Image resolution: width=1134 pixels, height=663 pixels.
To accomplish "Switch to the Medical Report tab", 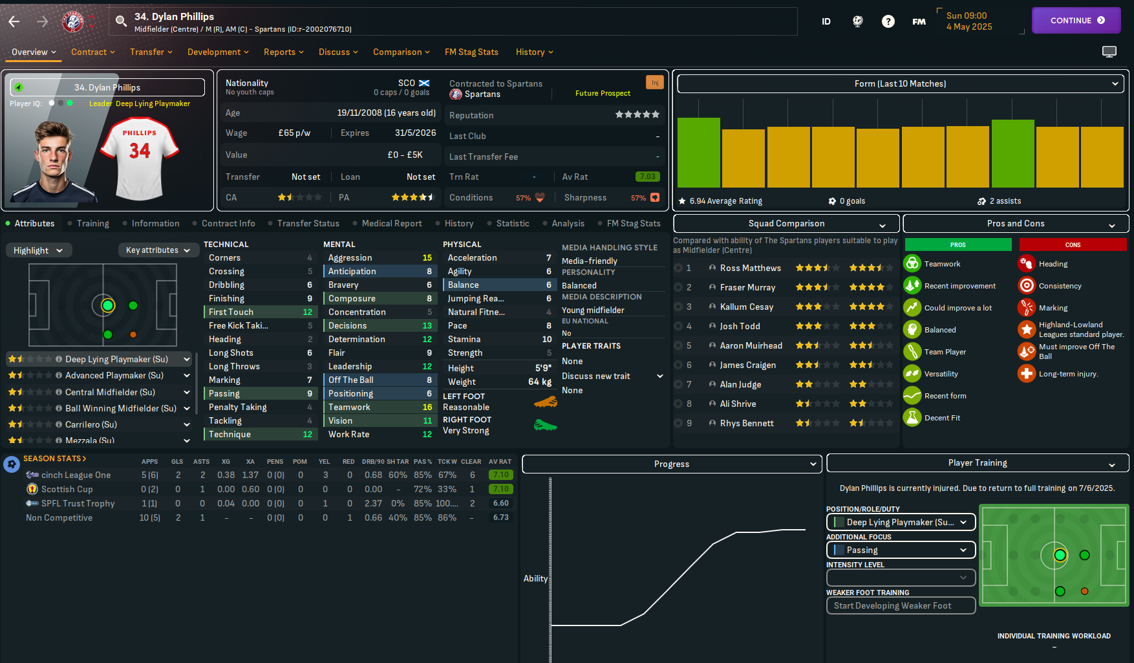I will pyautogui.click(x=391, y=223).
